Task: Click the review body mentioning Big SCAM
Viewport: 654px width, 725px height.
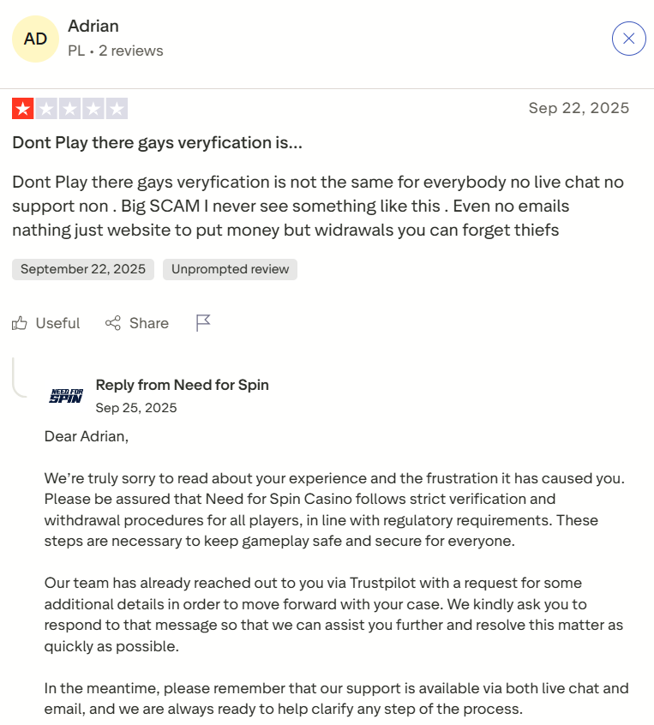Action: tap(317, 206)
